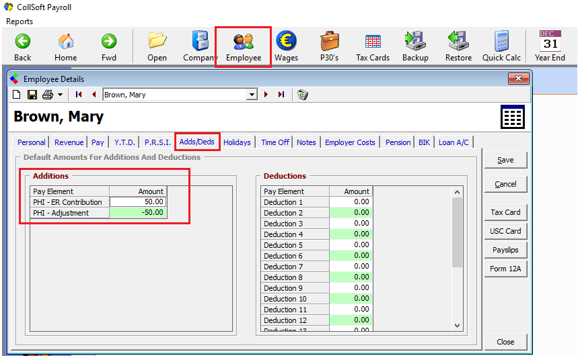Viewport: 580px width, 364px height.
Task: Click the Backup toolbar icon
Action: coord(415,47)
